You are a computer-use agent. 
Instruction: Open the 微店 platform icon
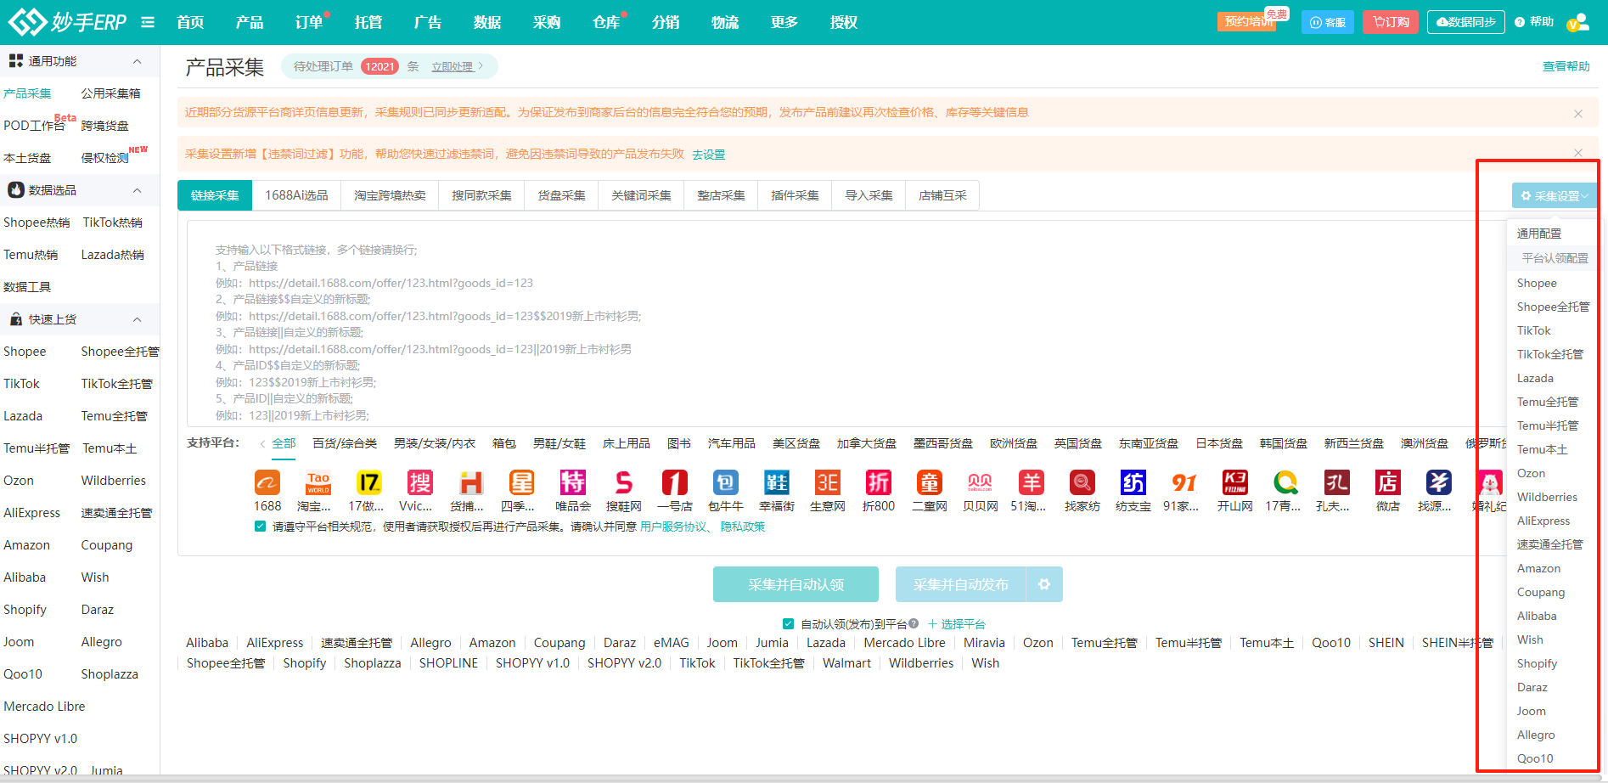(x=1387, y=483)
